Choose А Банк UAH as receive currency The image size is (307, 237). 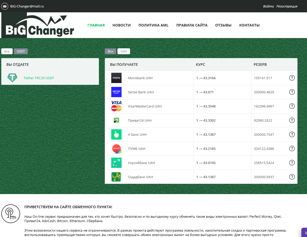click(x=137, y=134)
